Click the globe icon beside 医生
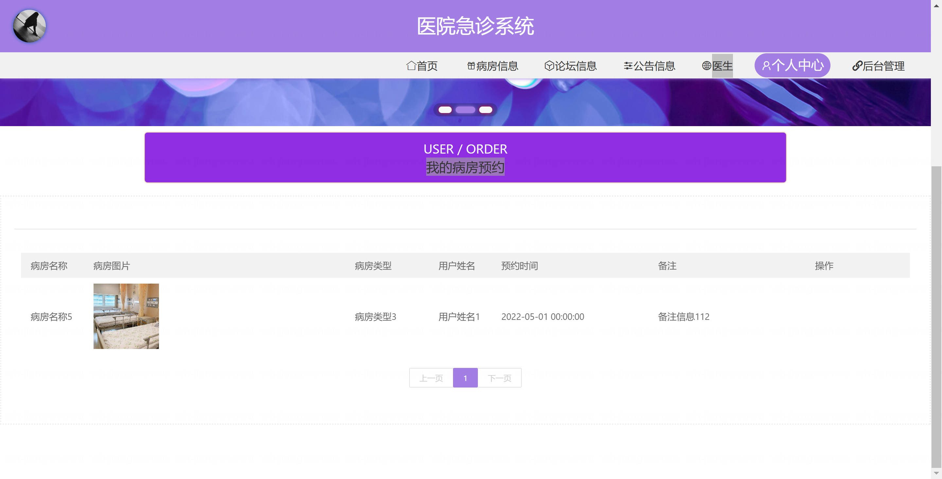Viewport: 942px width, 479px height. pyautogui.click(x=706, y=66)
